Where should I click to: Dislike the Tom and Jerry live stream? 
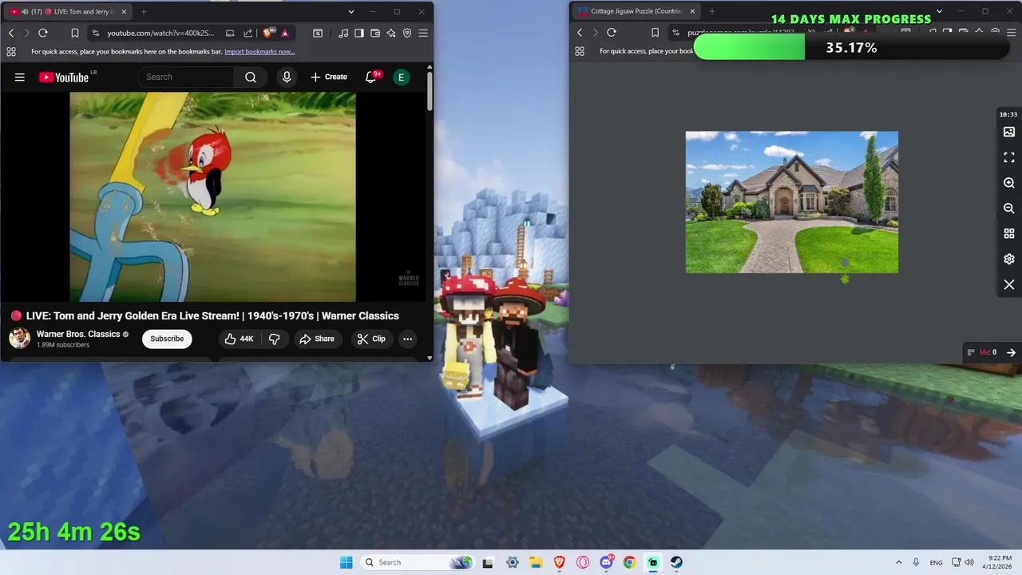click(274, 339)
